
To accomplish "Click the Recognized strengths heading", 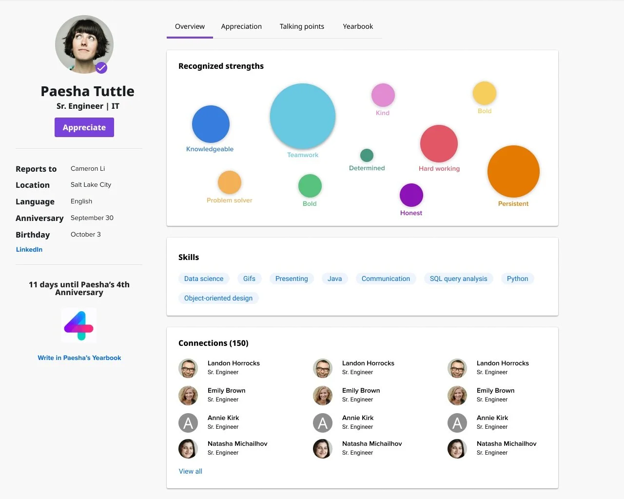I will (x=221, y=66).
